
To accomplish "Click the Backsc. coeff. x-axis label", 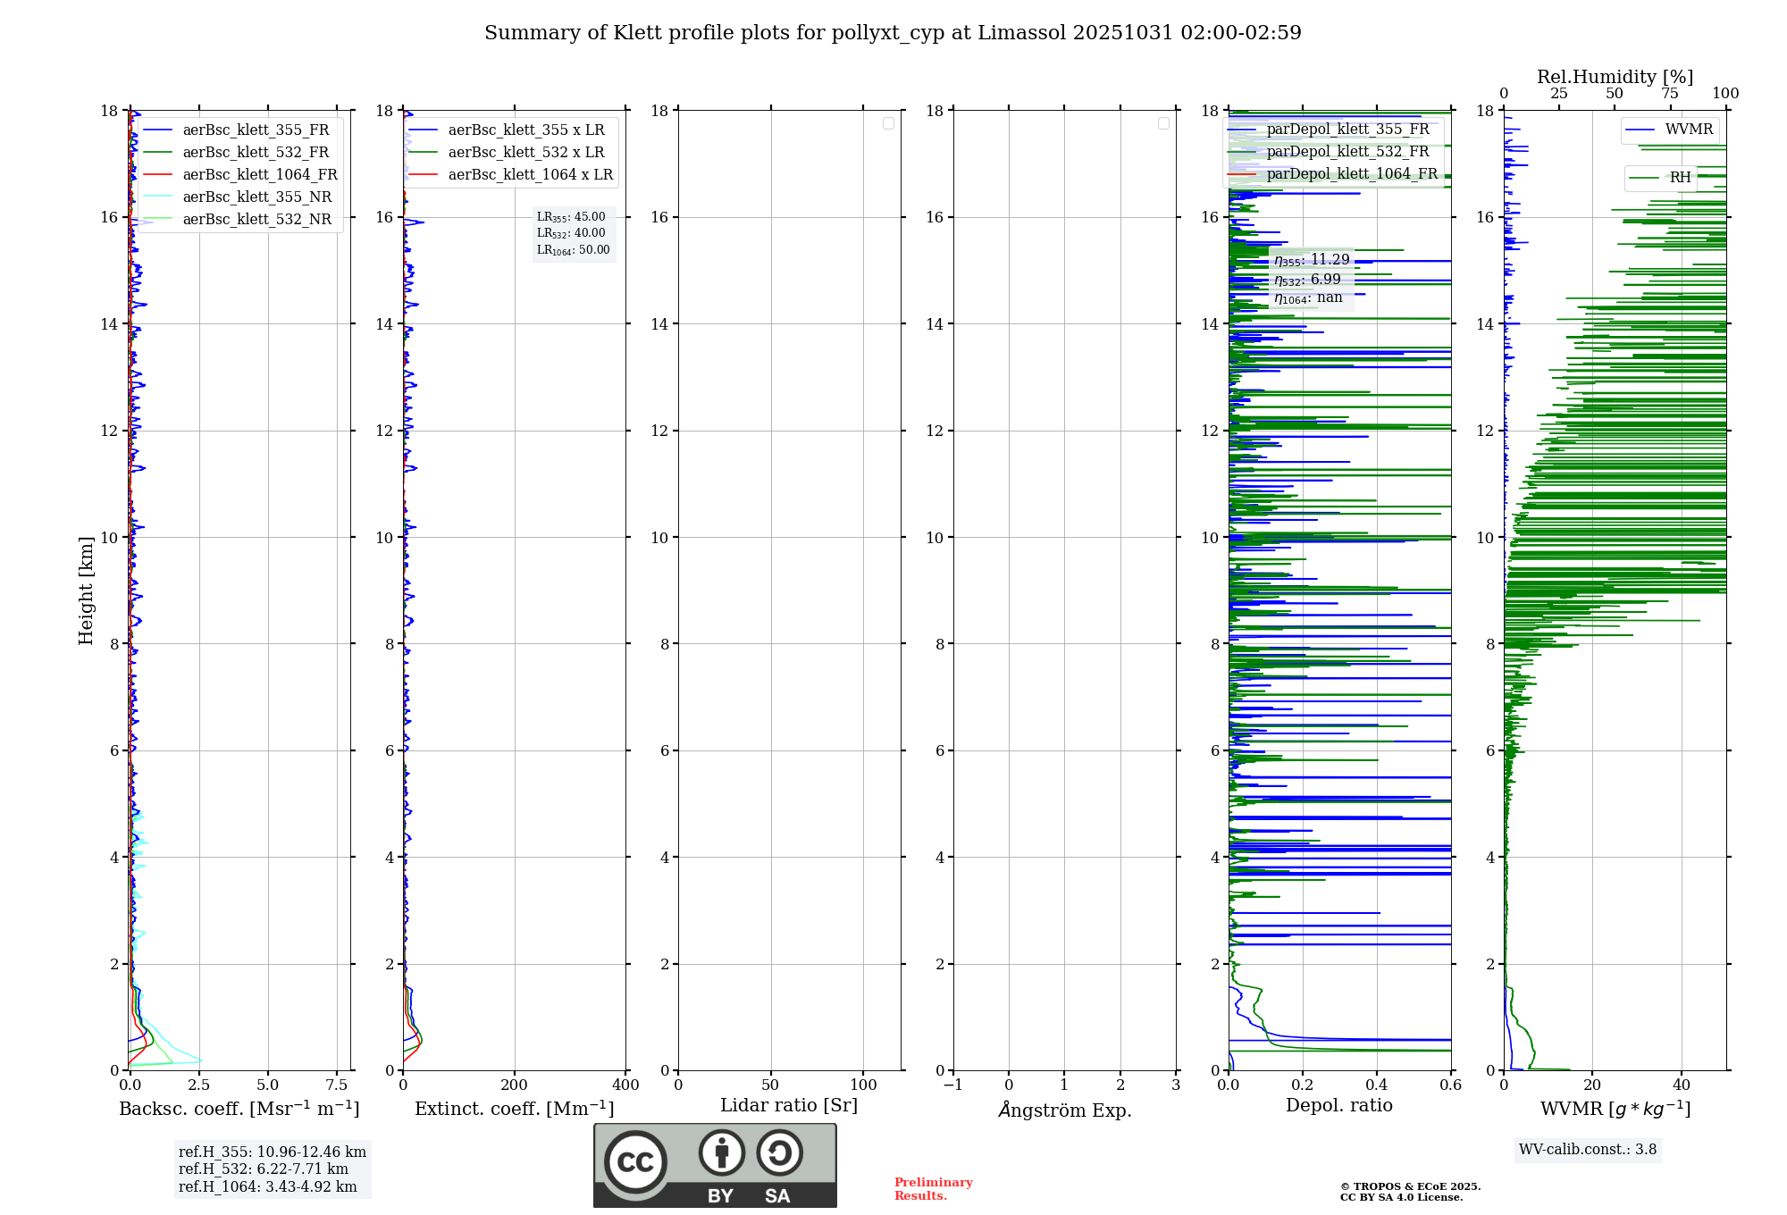I will [239, 1109].
